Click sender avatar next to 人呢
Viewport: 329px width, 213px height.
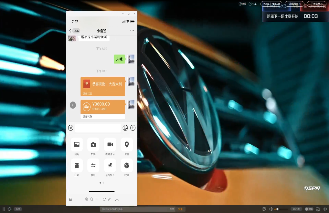click(131, 59)
